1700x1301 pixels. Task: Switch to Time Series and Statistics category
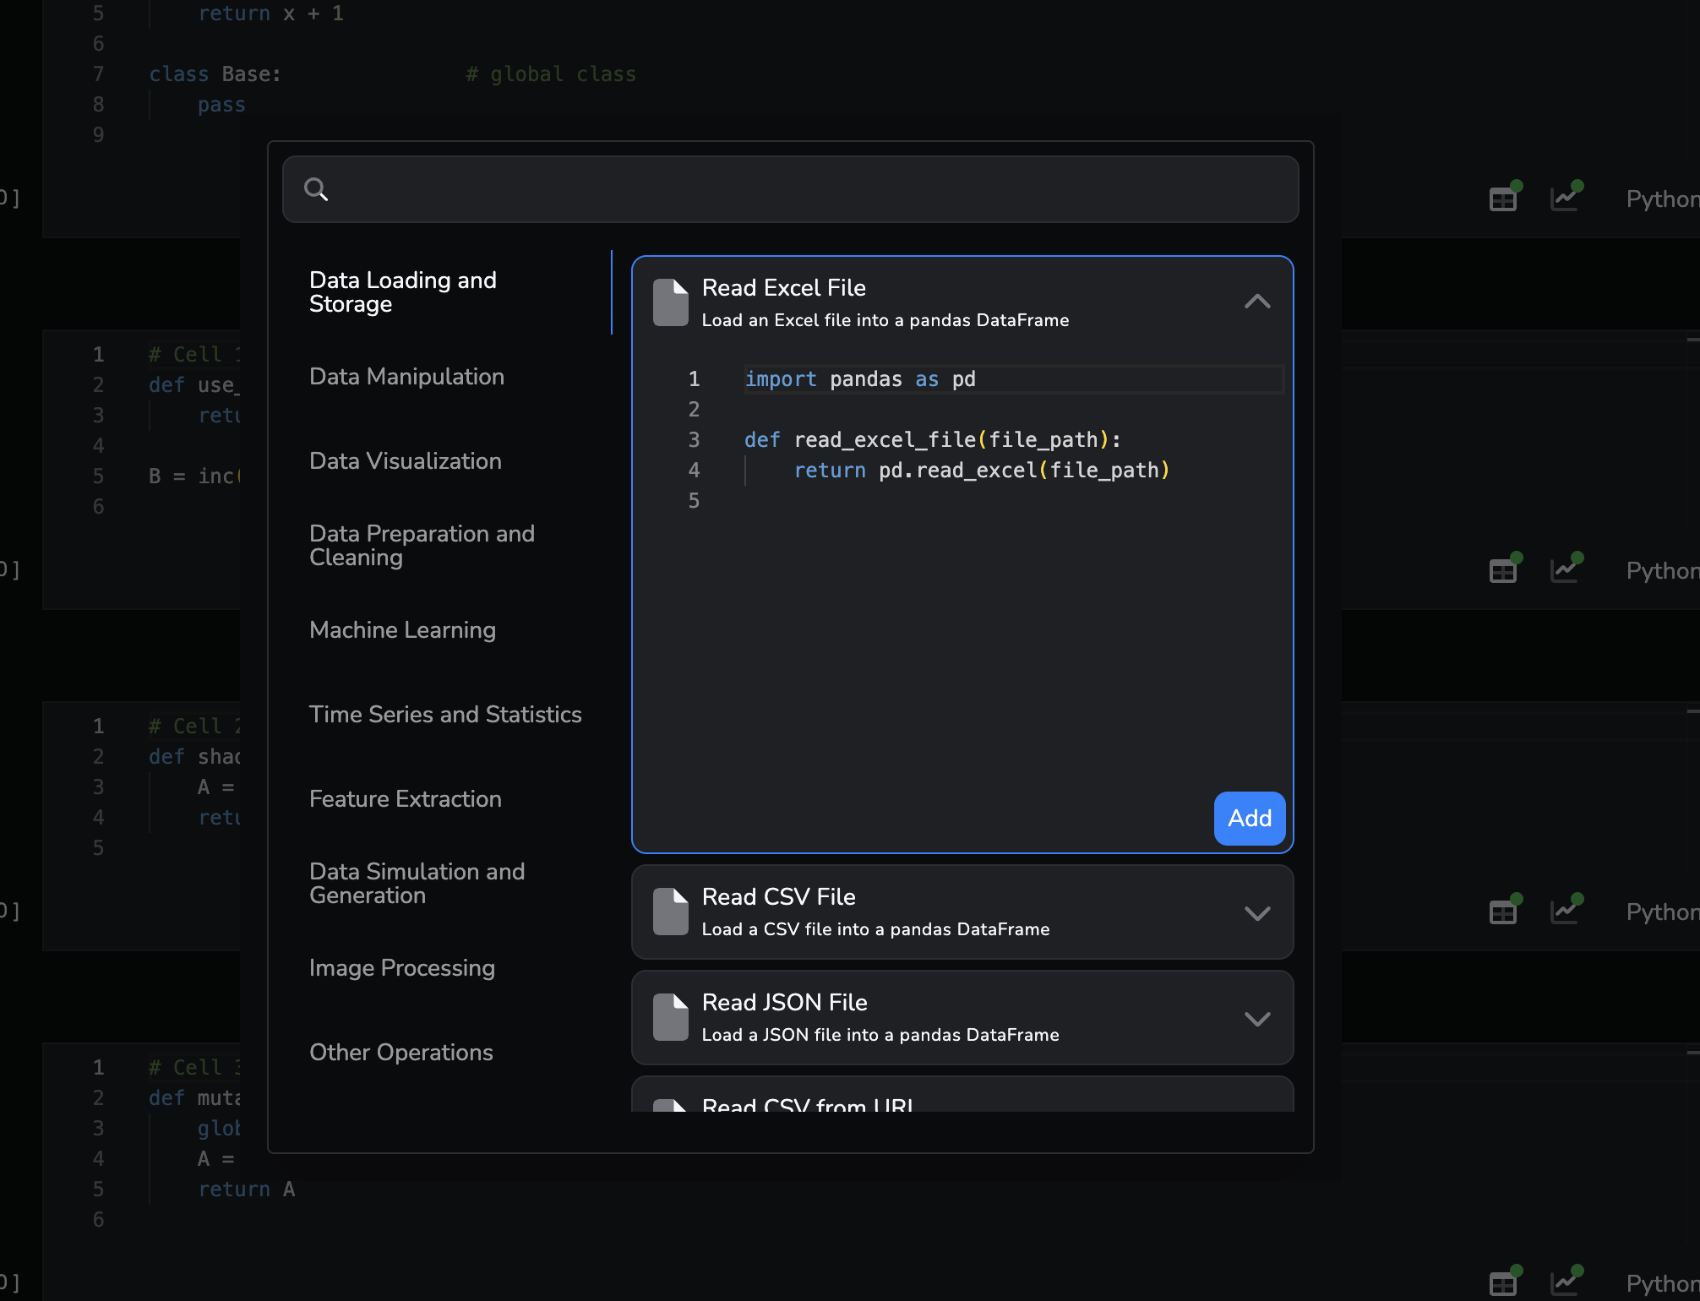point(445,715)
